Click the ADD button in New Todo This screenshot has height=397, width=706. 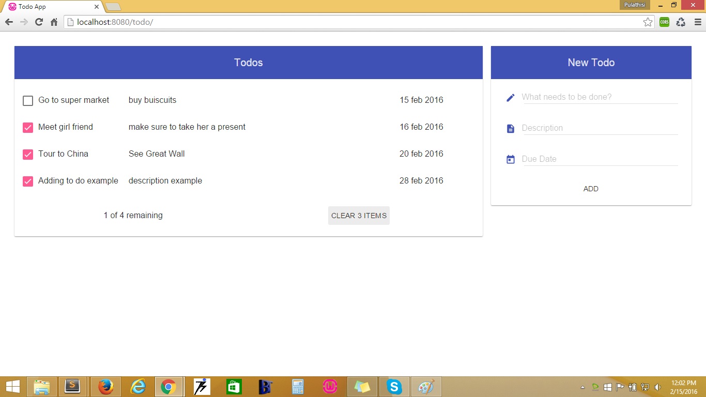(591, 189)
